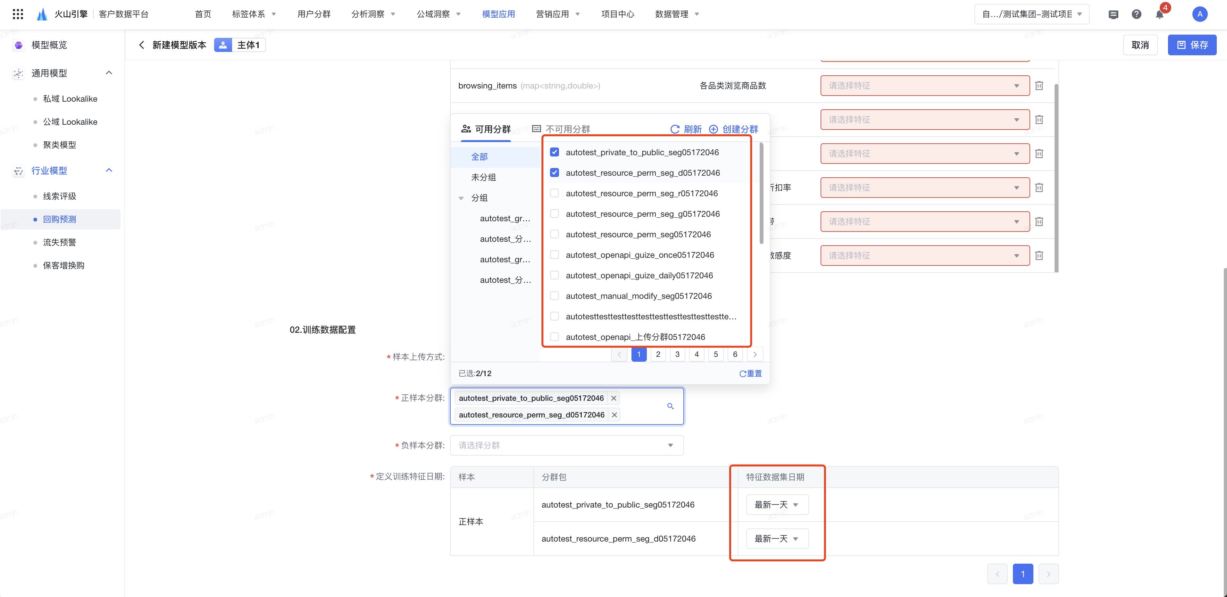Check autotest_openapi_guize_daily05172046

(555, 275)
